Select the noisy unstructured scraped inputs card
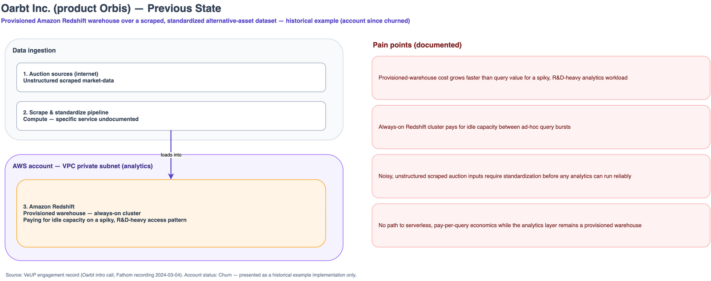711x281 pixels. 541,176
